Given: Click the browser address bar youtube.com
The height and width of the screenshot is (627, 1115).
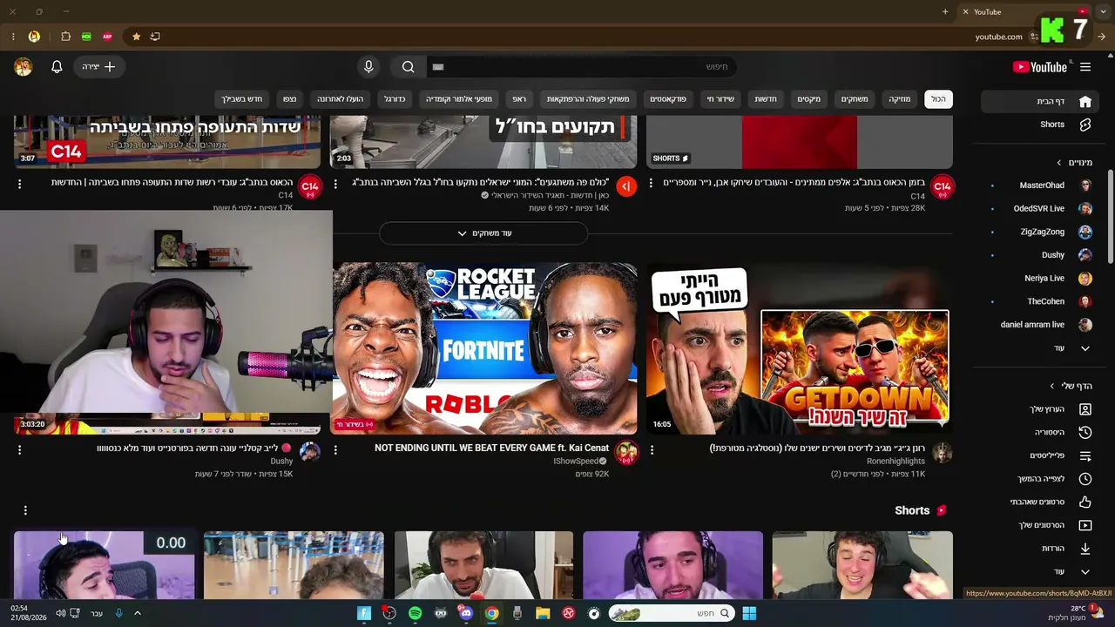Looking at the screenshot, I should pos(998,37).
